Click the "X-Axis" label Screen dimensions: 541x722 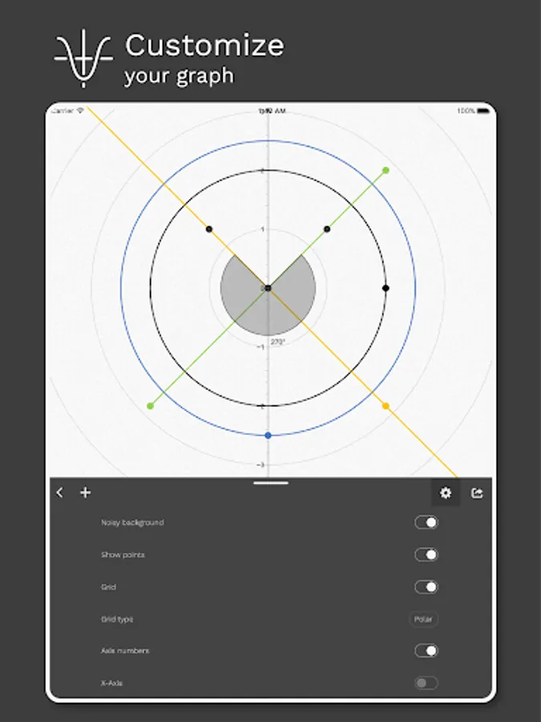[111, 683]
